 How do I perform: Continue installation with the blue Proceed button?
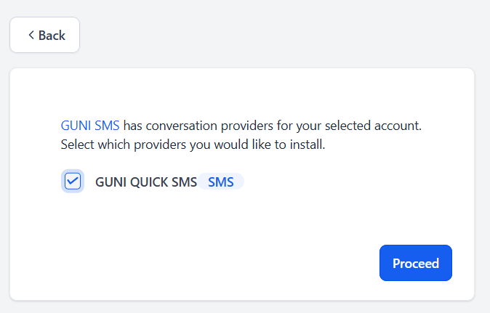[416, 263]
